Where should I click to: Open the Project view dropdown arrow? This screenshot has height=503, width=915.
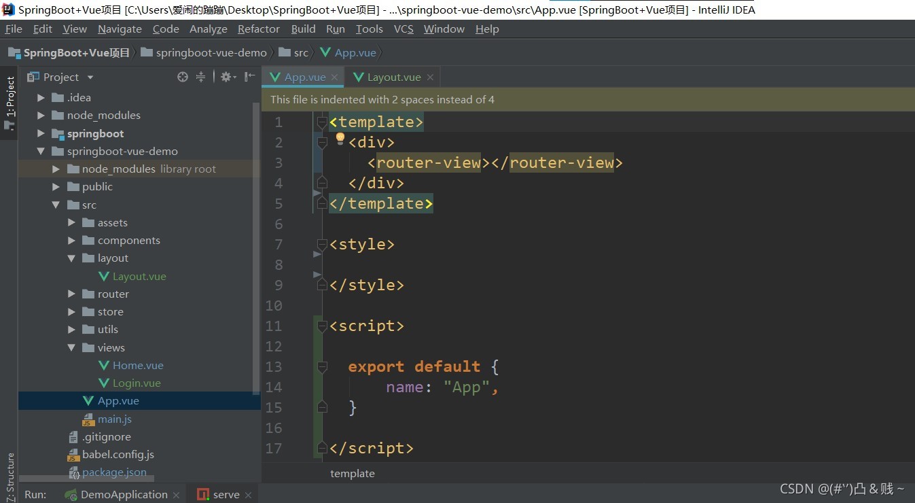tap(90, 77)
